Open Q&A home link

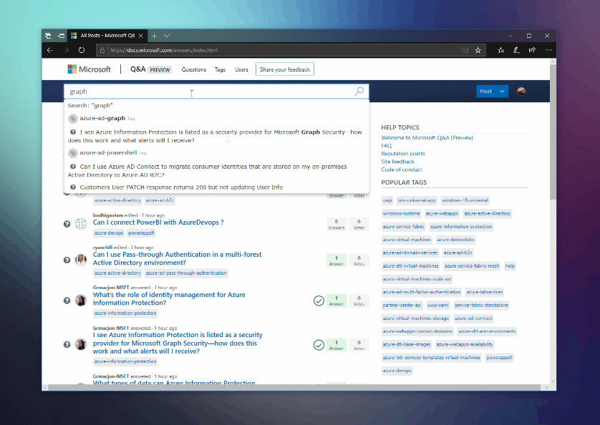pos(137,69)
